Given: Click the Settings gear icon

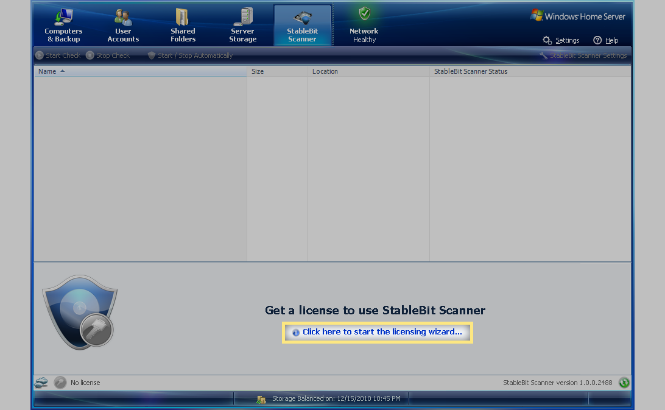Looking at the screenshot, I should (547, 40).
